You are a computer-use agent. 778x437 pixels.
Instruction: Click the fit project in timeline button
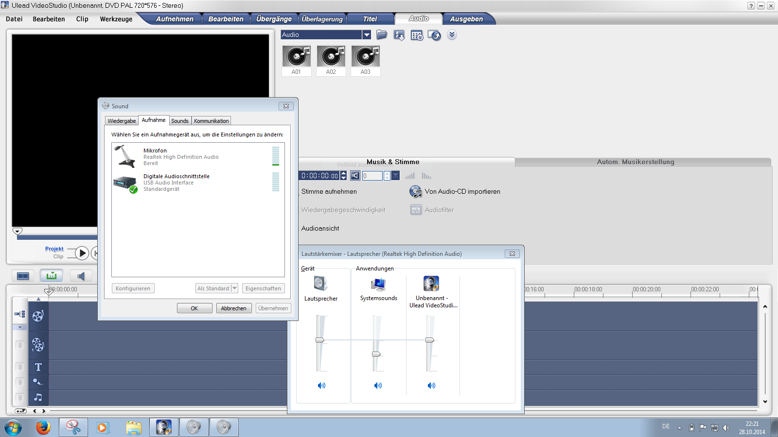[20, 411]
